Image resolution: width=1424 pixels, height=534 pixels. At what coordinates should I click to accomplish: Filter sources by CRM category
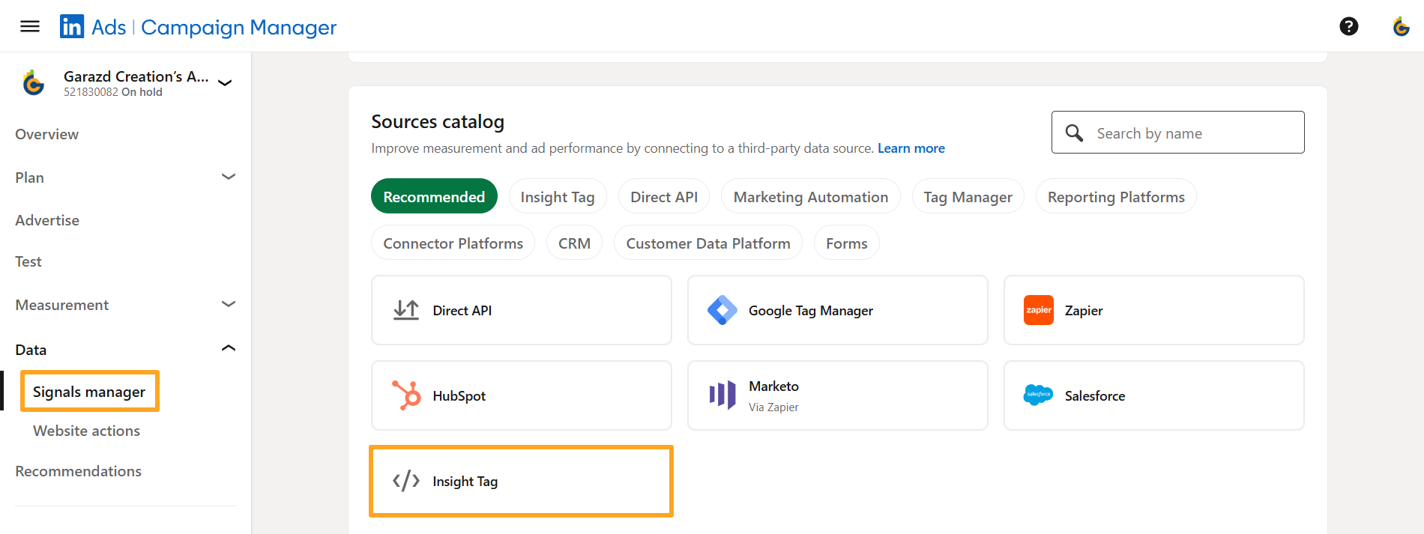click(x=574, y=243)
